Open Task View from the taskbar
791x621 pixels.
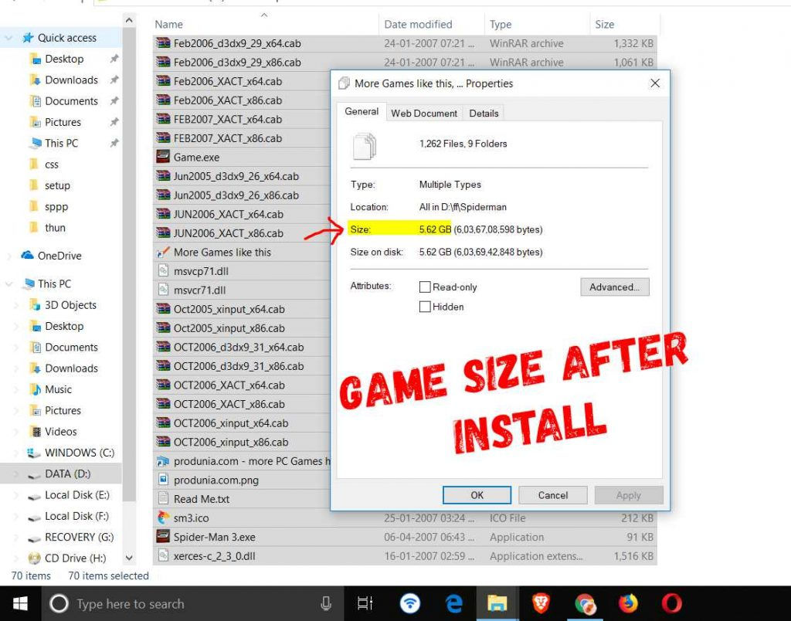[x=365, y=603]
